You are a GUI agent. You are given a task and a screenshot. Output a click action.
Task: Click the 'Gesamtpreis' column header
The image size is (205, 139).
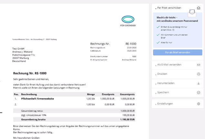click(127, 94)
